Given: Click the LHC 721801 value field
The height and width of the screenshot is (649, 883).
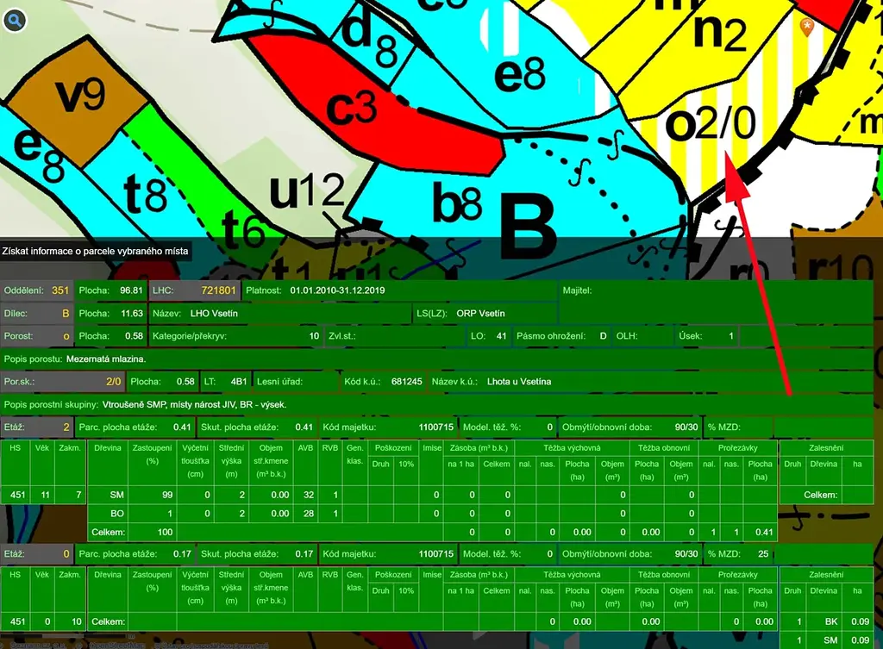Looking at the screenshot, I should [x=194, y=290].
